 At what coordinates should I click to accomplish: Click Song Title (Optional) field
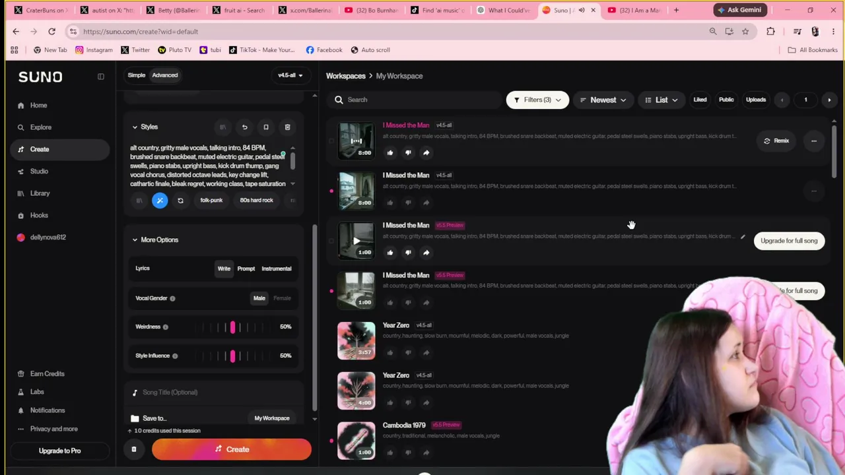215,393
